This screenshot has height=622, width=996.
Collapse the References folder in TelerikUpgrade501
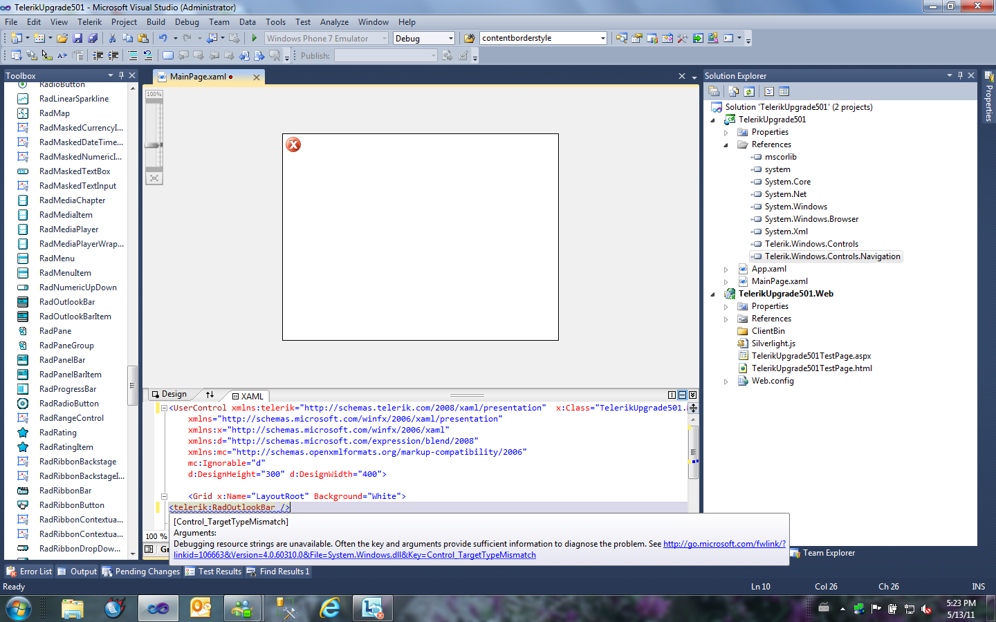click(x=726, y=145)
